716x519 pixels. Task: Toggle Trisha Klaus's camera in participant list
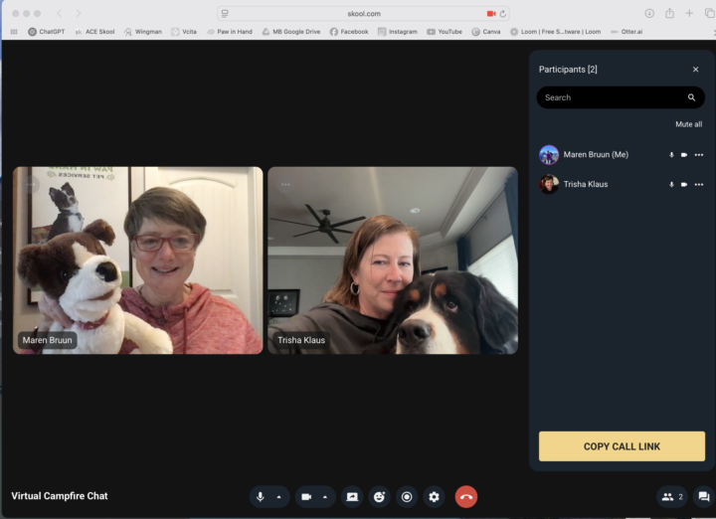(x=684, y=184)
